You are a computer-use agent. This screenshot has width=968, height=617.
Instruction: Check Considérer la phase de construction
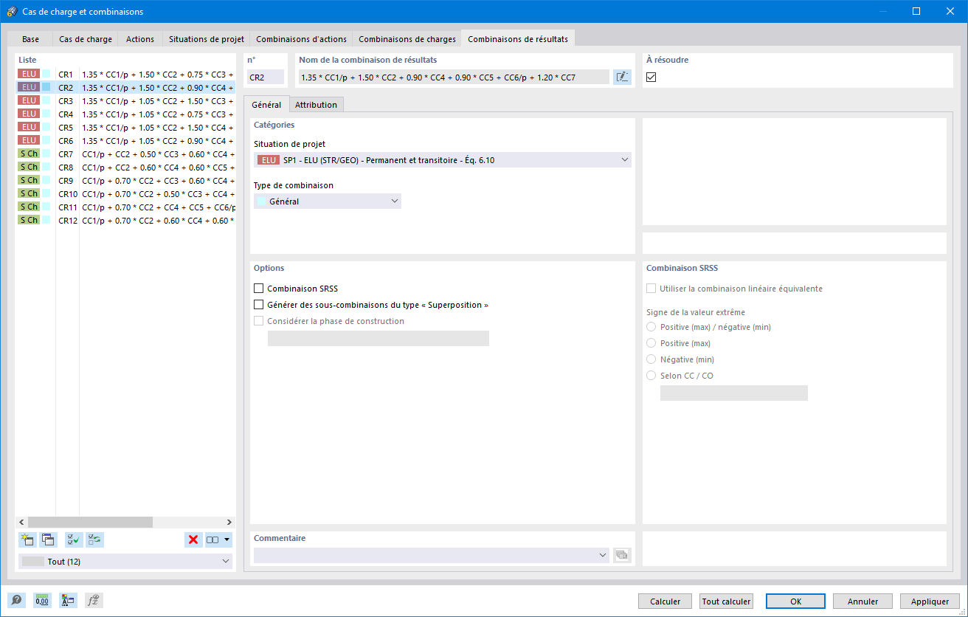click(x=258, y=321)
